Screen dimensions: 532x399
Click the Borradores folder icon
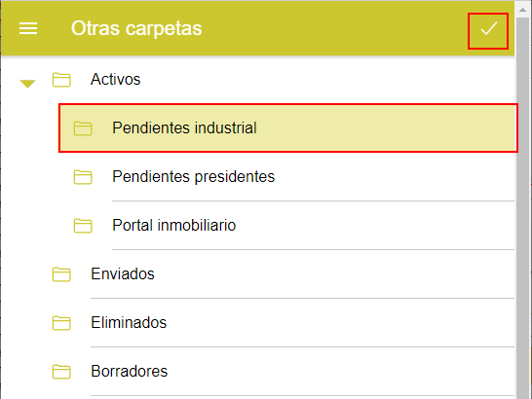tap(61, 371)
